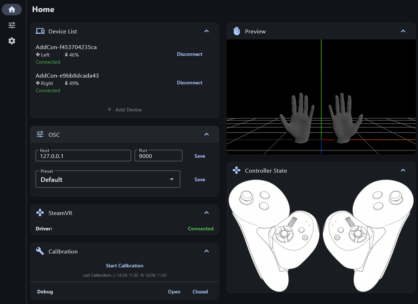Click Add Device
Image resolution: width=418 pixels, height=304 pixels.
pos(125,110)
